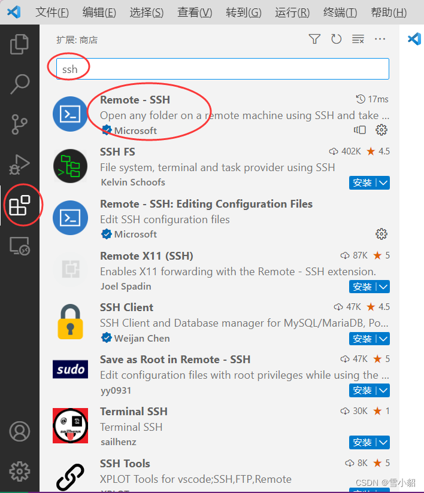Screen dimensions: 424x493
Task: Select the Extensions view icon
Action: tap(20, 205)
